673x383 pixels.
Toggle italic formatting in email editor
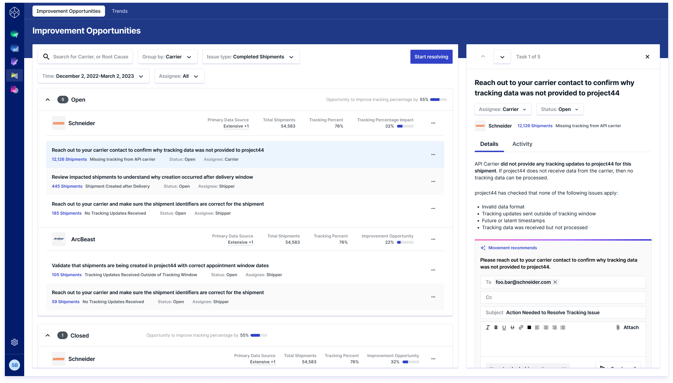click(x=487, y=327)
